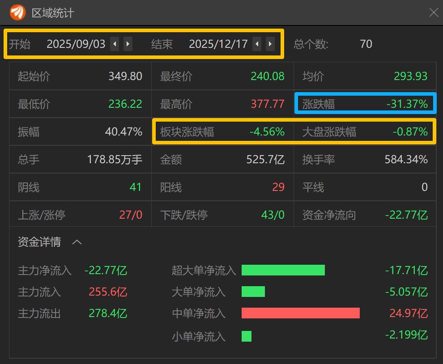Close the 区域统计 dialog
Image resolution: width=443 pixels, height=364 pixels.
click(x=434, y=13)
